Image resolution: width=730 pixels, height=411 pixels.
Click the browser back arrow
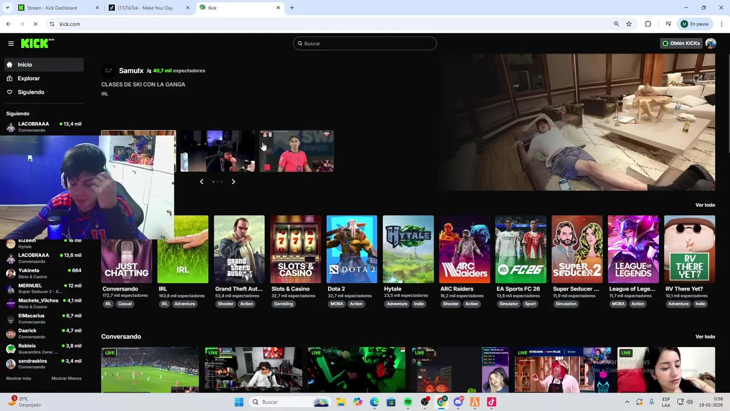(8, 24)
